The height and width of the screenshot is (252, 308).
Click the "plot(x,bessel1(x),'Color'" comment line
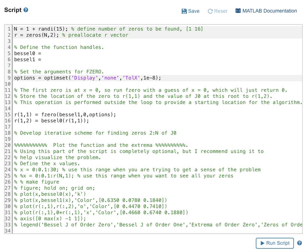click(90, 200)
